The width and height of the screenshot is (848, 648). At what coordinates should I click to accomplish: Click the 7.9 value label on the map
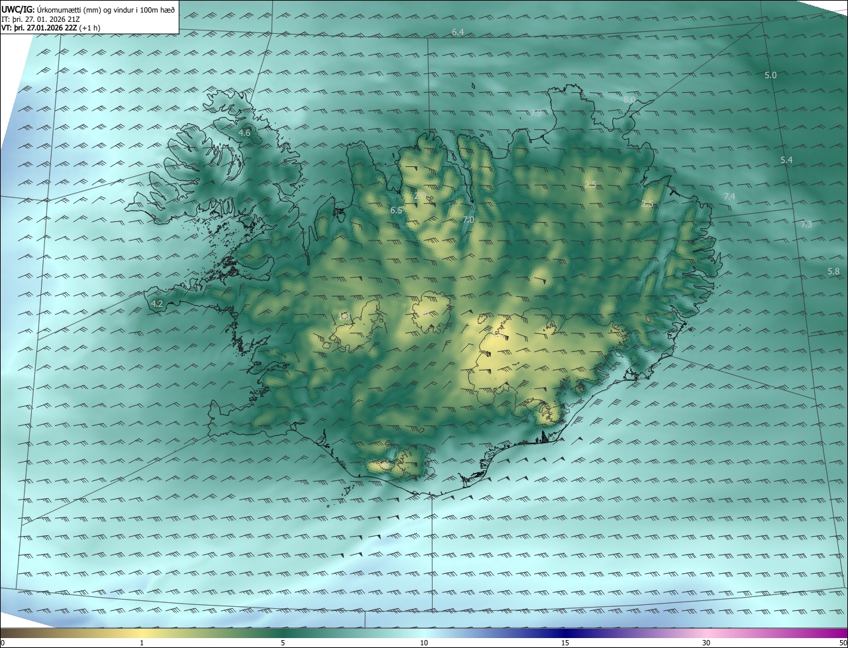coord(536,113)
